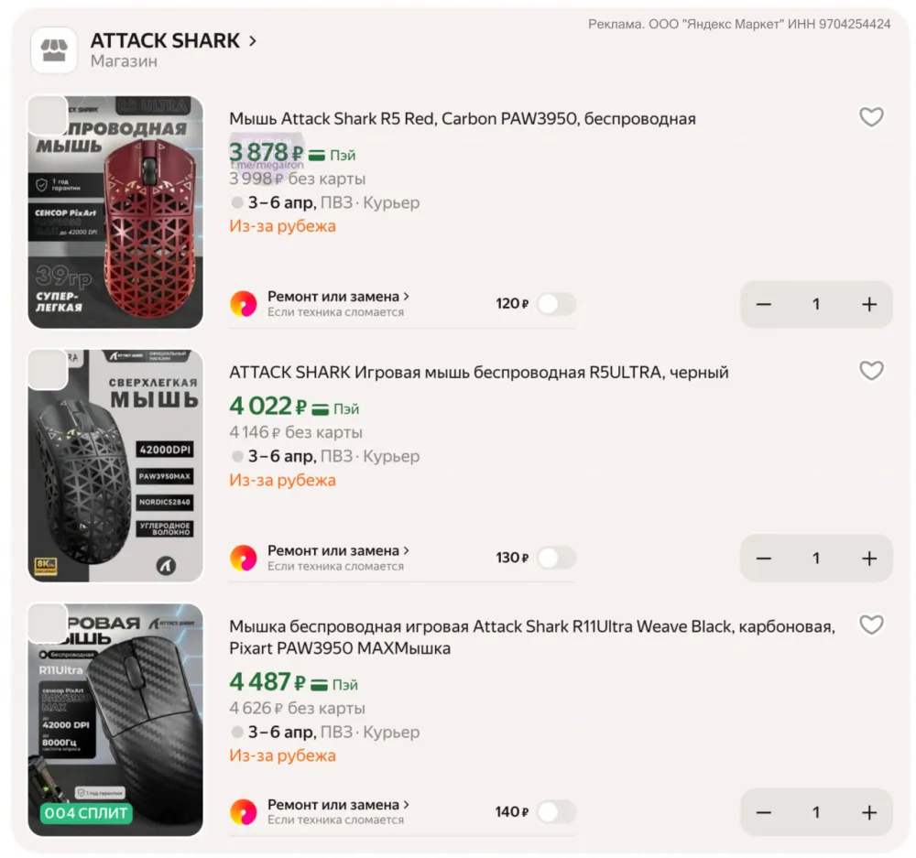Select checkbox on black R5ULTRA thumbnail
The width and height of the screenshot is (916, 858).
pos(48,369)
